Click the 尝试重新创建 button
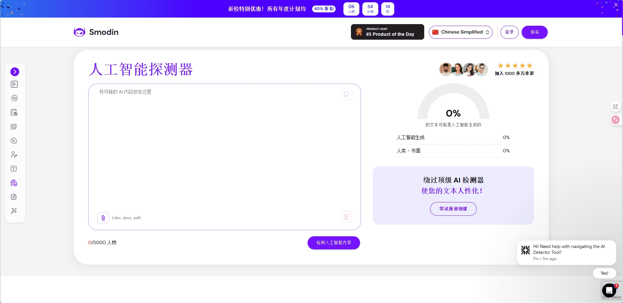 click(453, 209)
